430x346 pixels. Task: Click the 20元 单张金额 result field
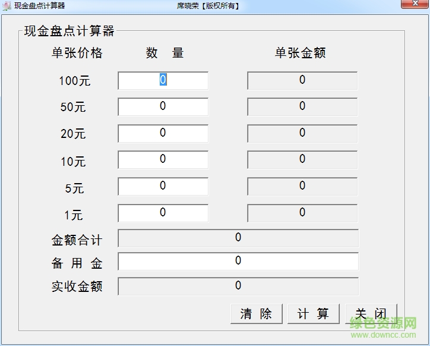(302, 133)
